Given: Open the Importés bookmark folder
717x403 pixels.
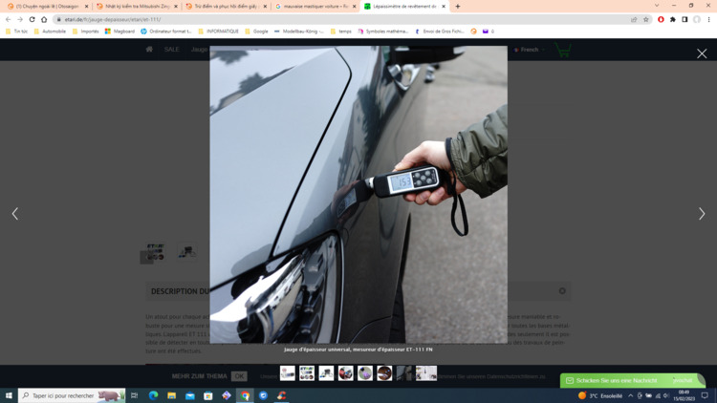Looking at the screenshot, I should click(x=85, y=32).
